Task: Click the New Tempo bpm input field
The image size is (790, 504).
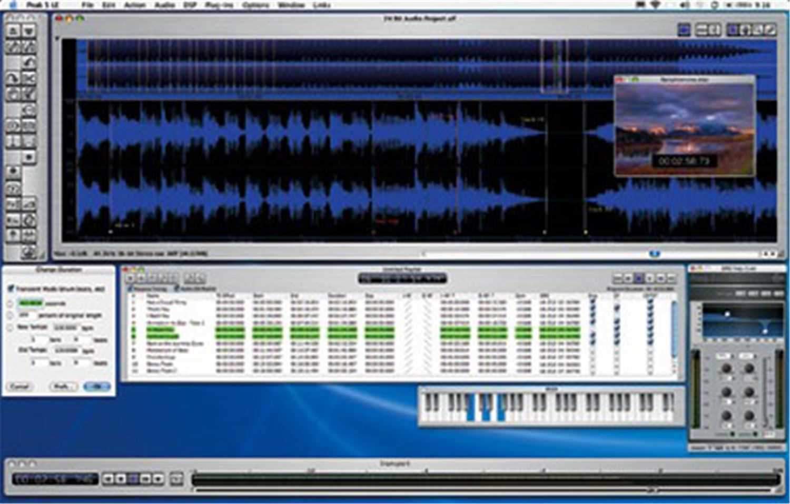Action: click(x=66, y=327)
